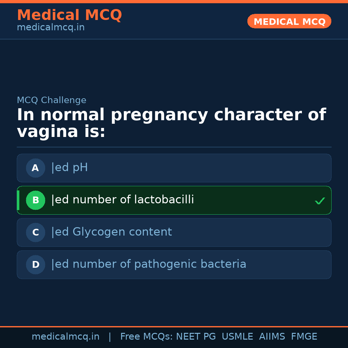The width and height of the screenshot is (348, 348).
Task: Click the green accent bar beside option B
Action: click(18, 200)
